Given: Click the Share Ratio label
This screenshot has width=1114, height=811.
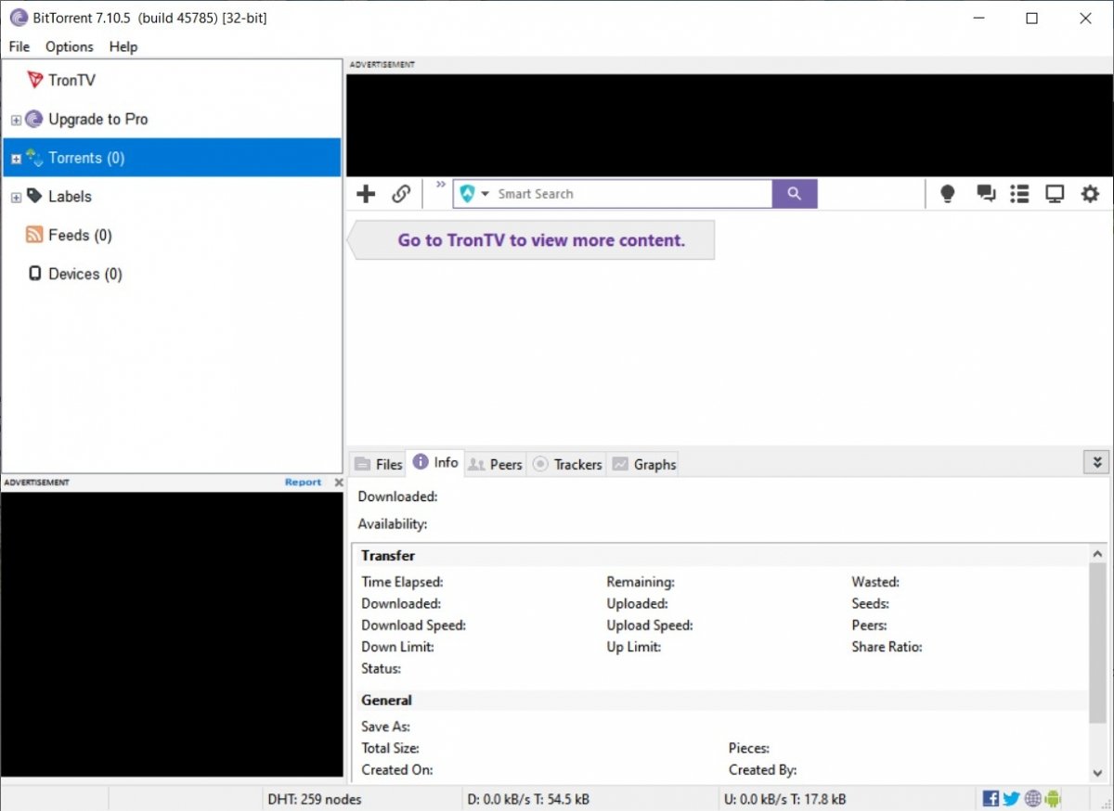Looking at the screenshot, I should pos(887,647).
